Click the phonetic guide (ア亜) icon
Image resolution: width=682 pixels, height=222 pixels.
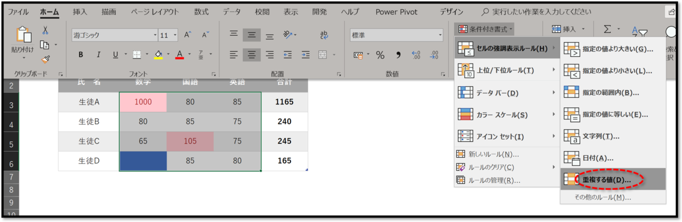(x=201, y=55)
